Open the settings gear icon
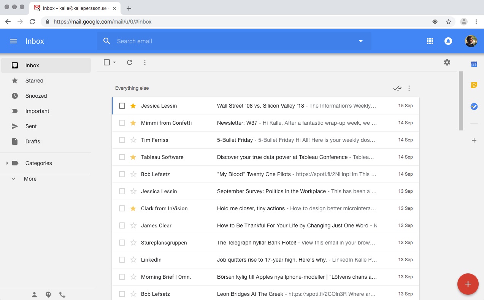 point(447,62)
